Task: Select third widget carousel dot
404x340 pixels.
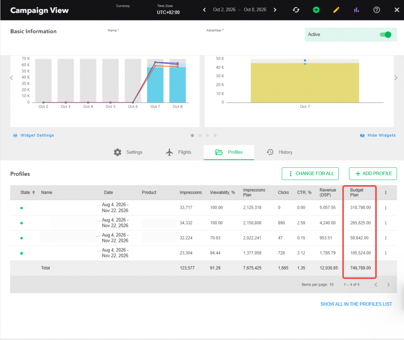Action: click(208, 136)
